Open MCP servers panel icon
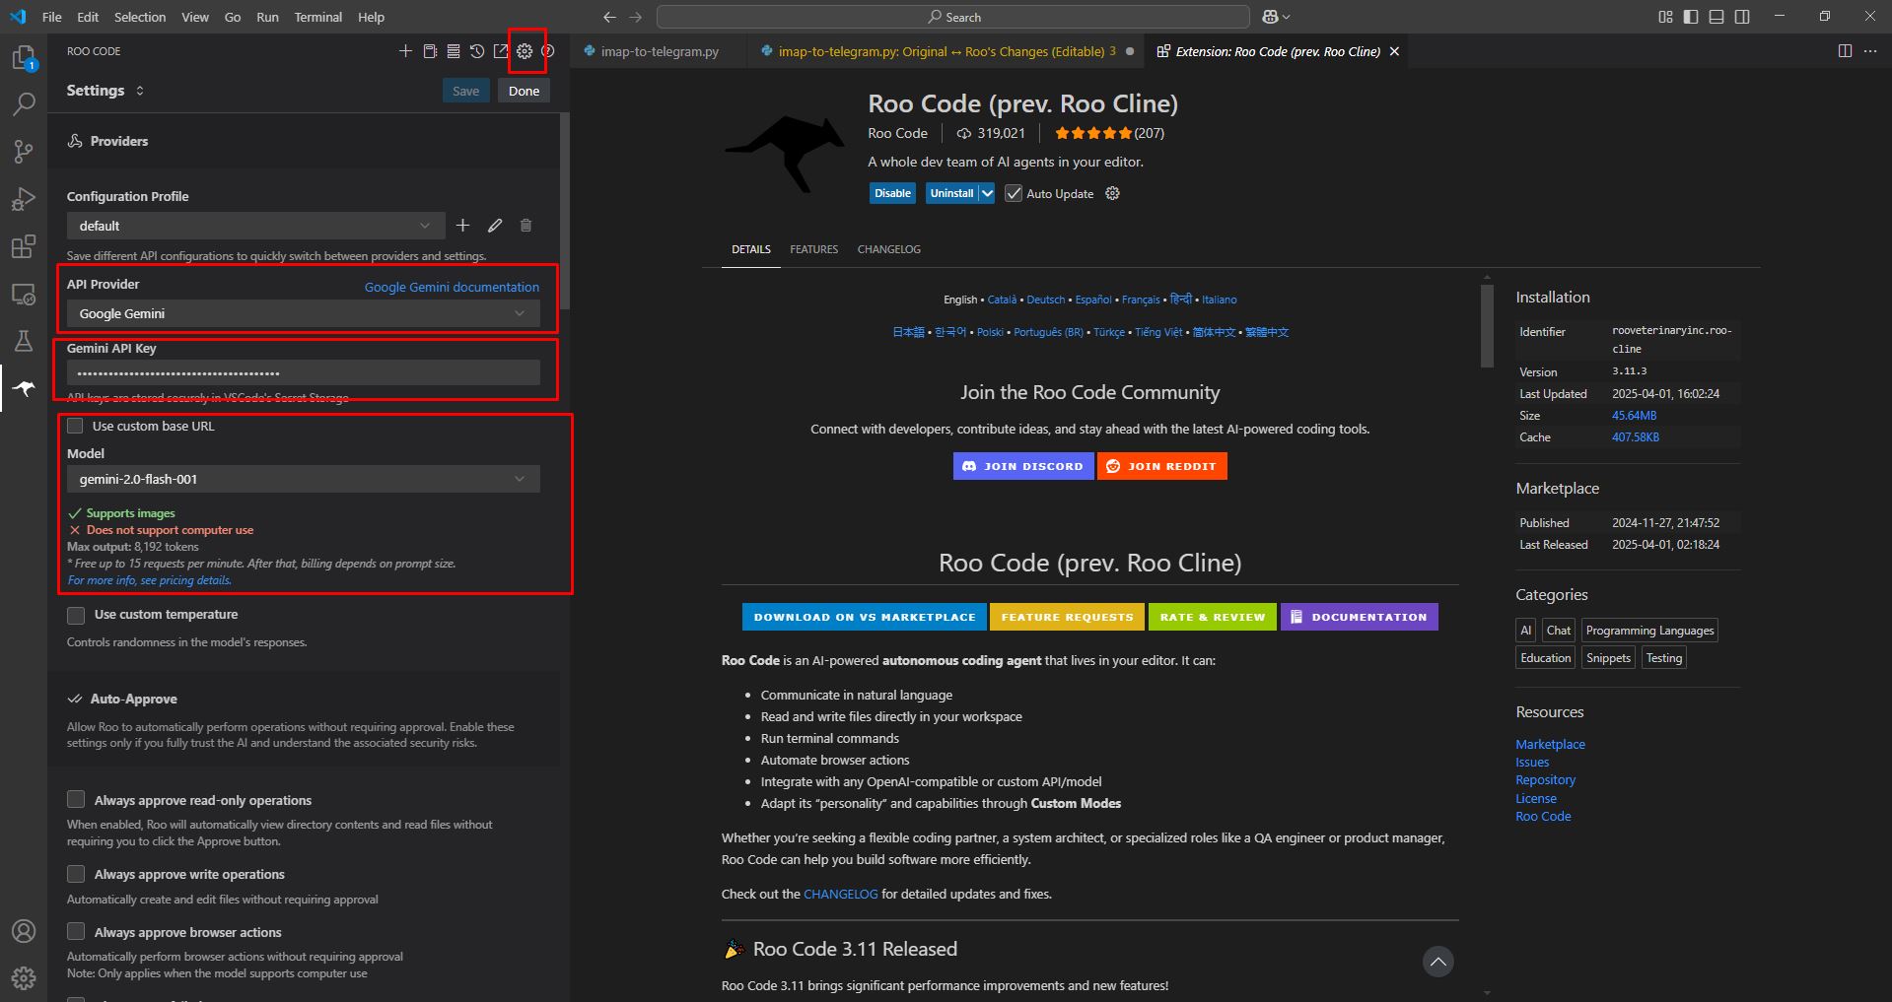This screenshot has width=1892, height=1002. [x=453, y=50]
